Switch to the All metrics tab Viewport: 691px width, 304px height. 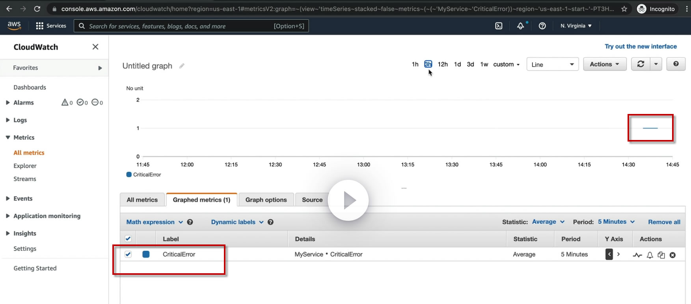(142, 200)
